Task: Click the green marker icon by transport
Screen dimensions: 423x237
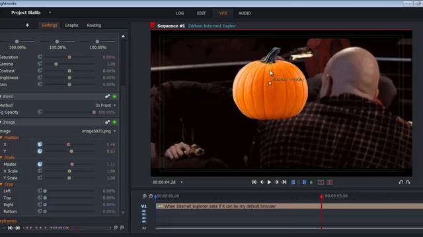Action: [x=311, y=182]
